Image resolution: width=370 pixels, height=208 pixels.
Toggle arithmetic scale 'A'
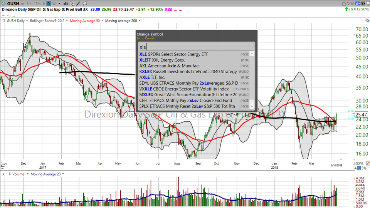(x=356, y=168)
